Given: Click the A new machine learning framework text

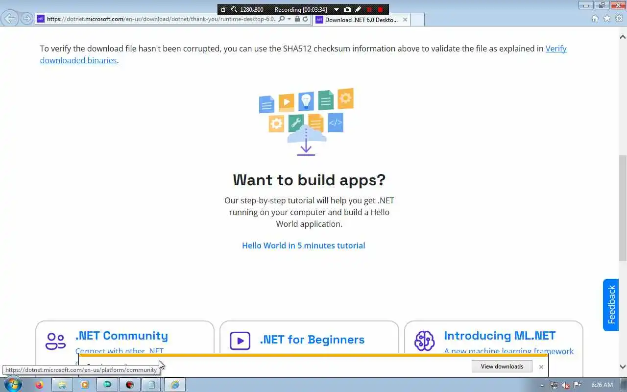Looking at the screenshot, I should (x=509, y=351).
